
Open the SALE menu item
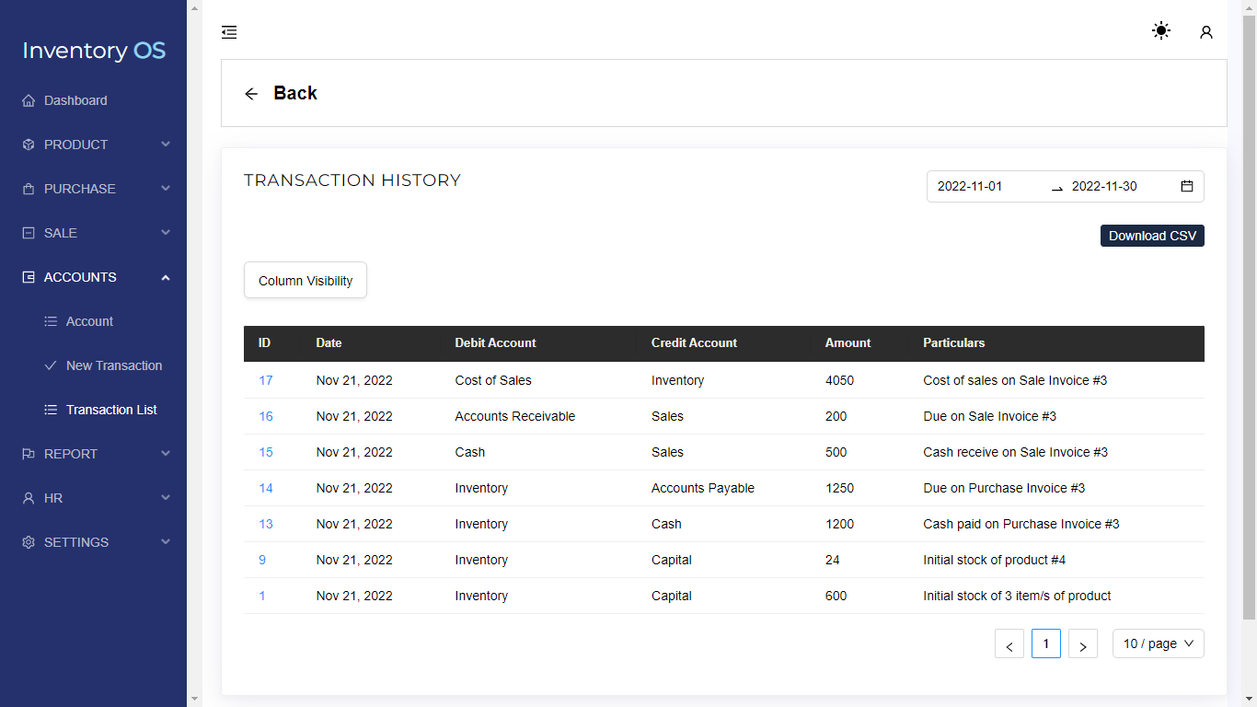(x=61, y=233)
